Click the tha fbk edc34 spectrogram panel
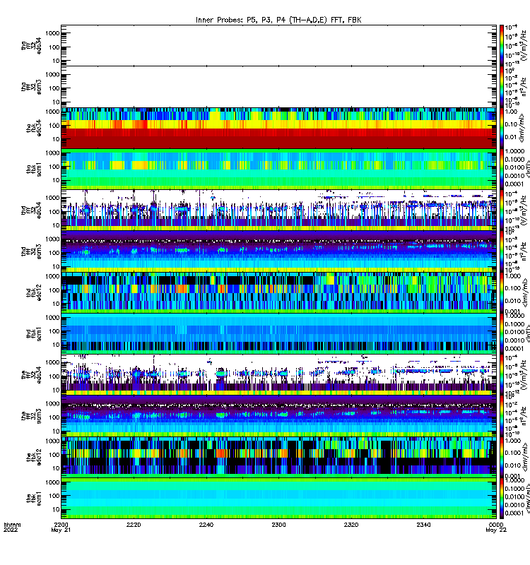The image size is (530, 565). click(x=278, y=128)
